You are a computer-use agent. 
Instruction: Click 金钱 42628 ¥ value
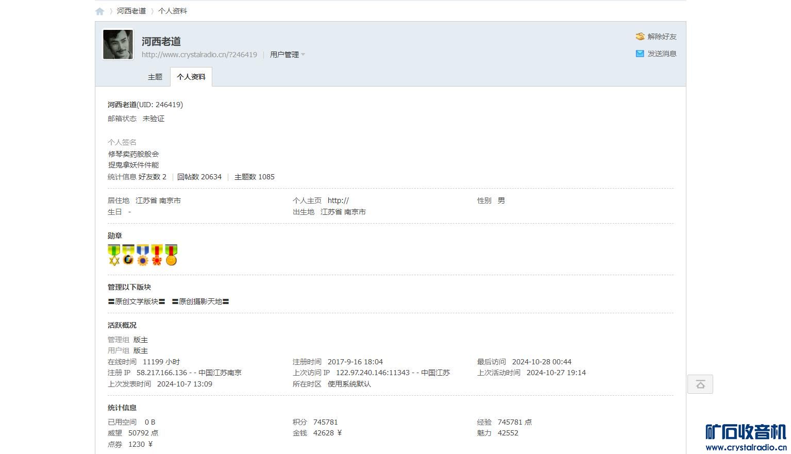click(x=328, y=433)
